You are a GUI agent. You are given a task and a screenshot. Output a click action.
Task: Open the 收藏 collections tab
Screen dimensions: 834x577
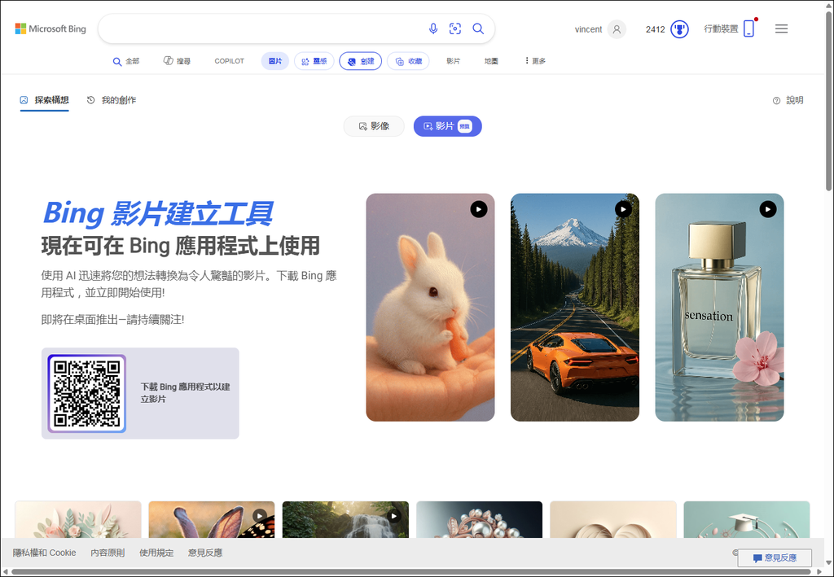pos(408,61)
